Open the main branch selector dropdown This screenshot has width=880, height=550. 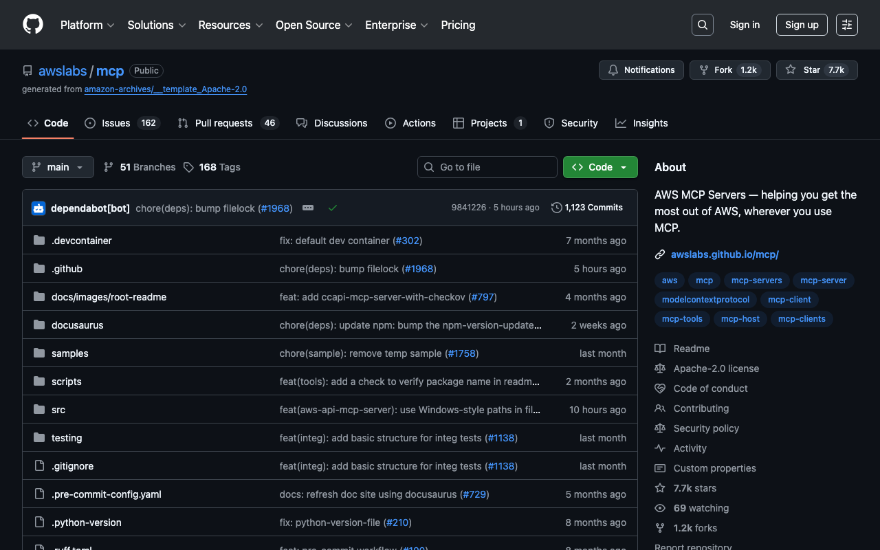[58, 167]
